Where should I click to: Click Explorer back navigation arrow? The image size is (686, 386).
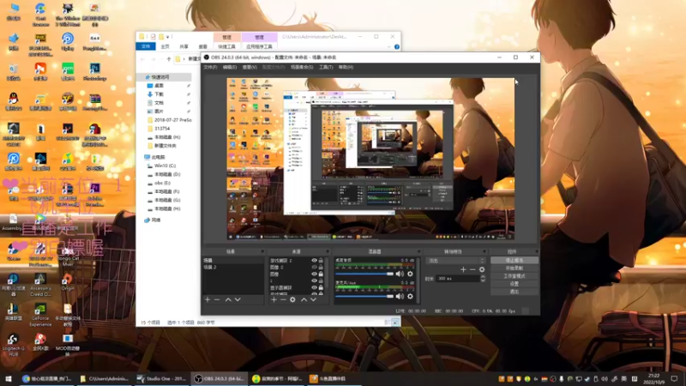coord(142,59)
